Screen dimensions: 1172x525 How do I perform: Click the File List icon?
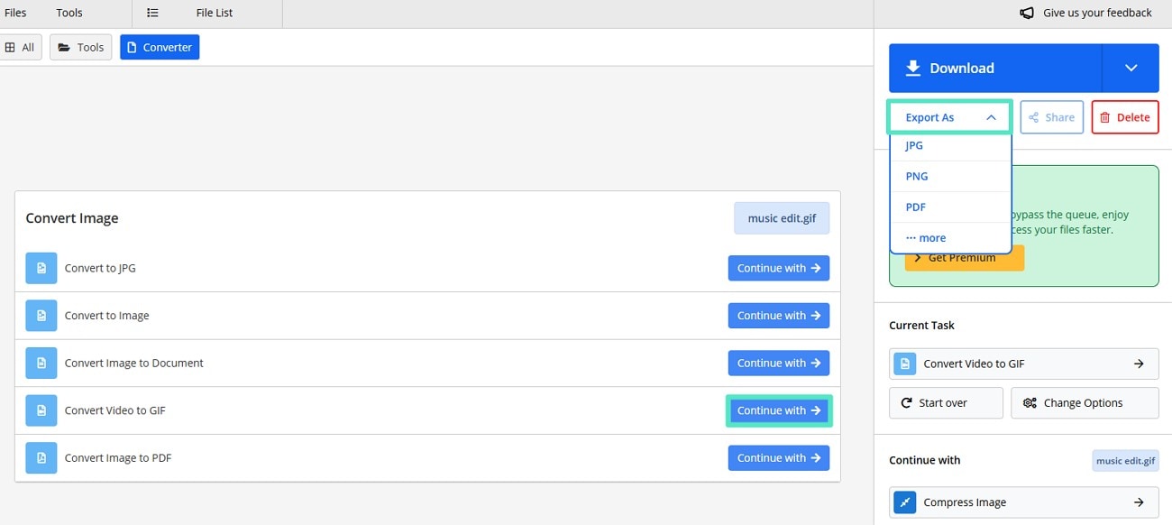(153, 13)
